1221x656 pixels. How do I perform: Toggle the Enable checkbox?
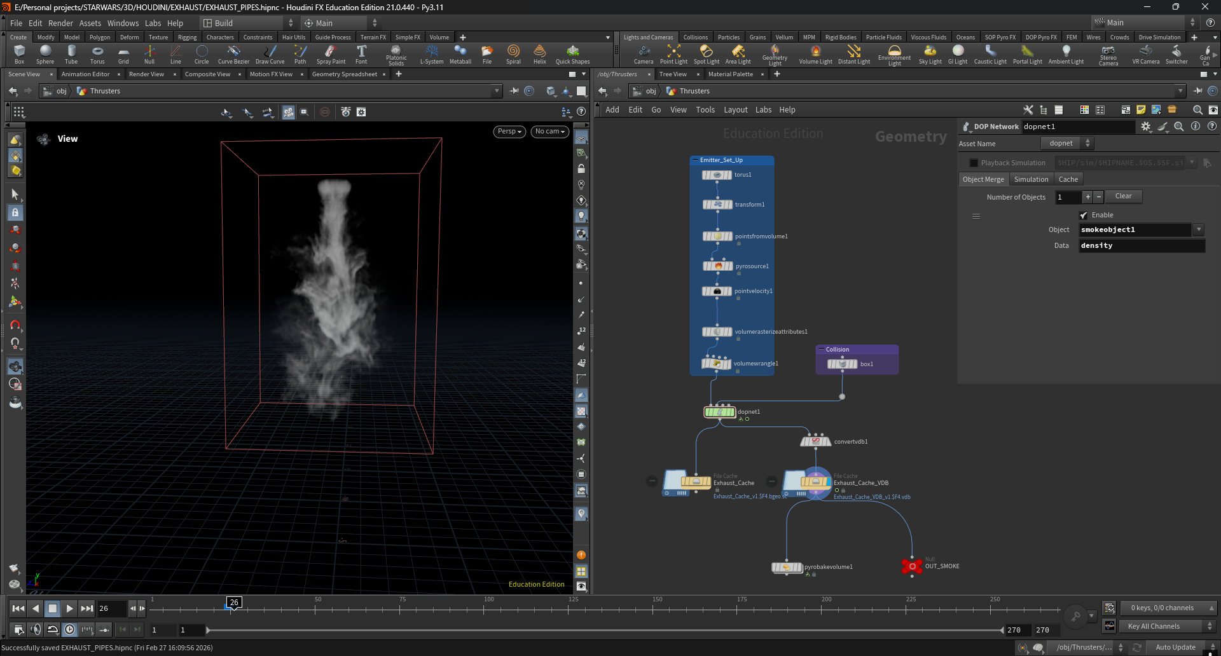(1084, 215)
